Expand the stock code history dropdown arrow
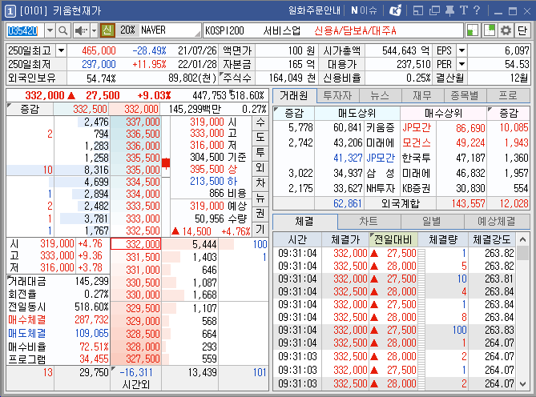 [50, 30]
